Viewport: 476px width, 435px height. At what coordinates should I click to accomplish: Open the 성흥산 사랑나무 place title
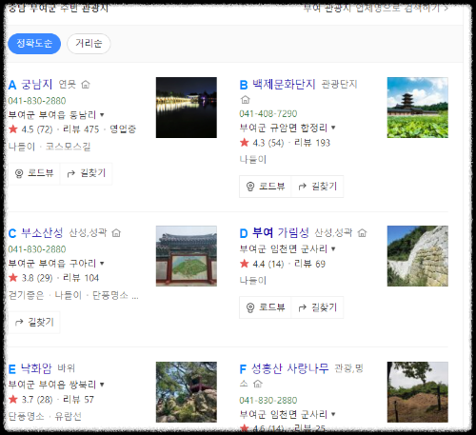point(290,368)
